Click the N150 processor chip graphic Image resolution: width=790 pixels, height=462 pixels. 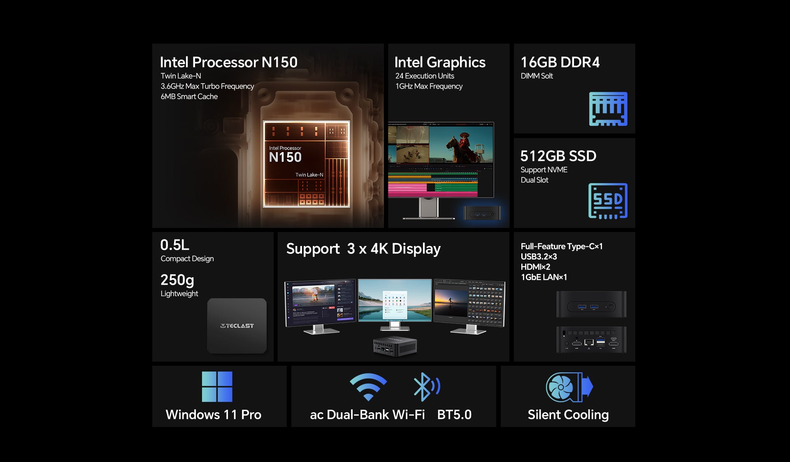(x=307, y=164)
